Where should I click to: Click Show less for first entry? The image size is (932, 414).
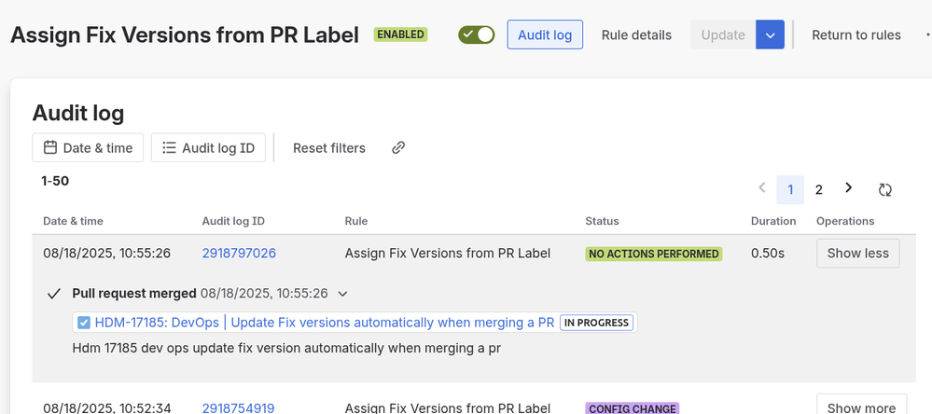point(857,253)
